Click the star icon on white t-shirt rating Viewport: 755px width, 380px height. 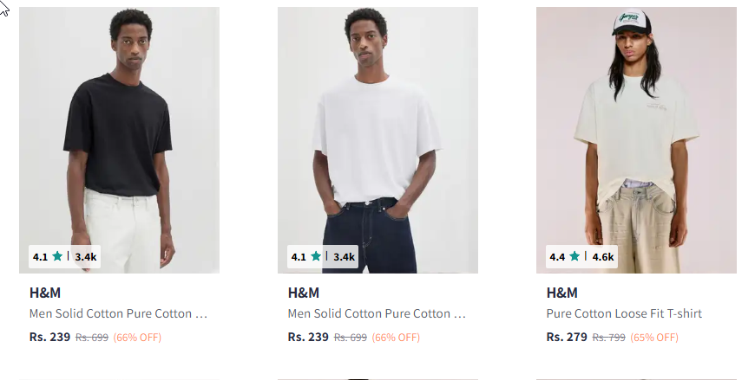coord(316,256)
